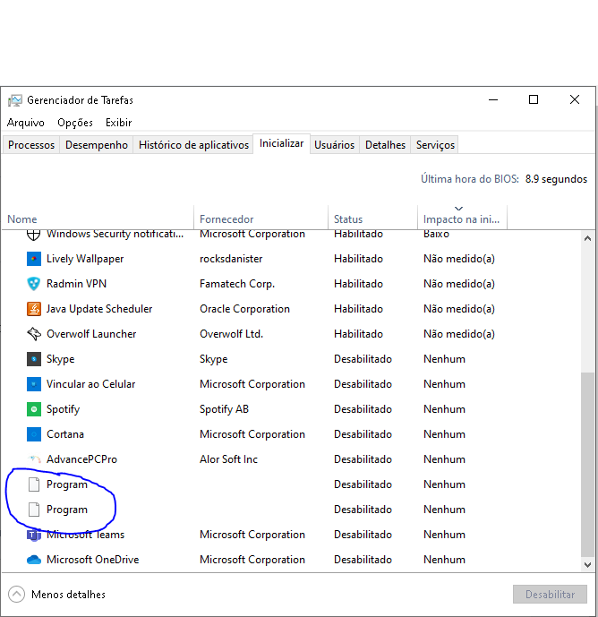Open the Detalhes tab
Image resolution: width=598 pixels, height=617 pixels.
pos(385,145)
